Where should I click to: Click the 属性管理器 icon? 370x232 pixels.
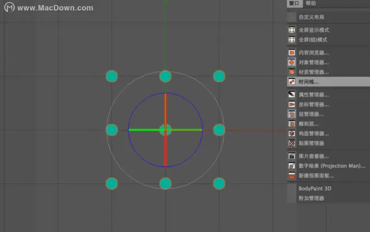point(292,95)
